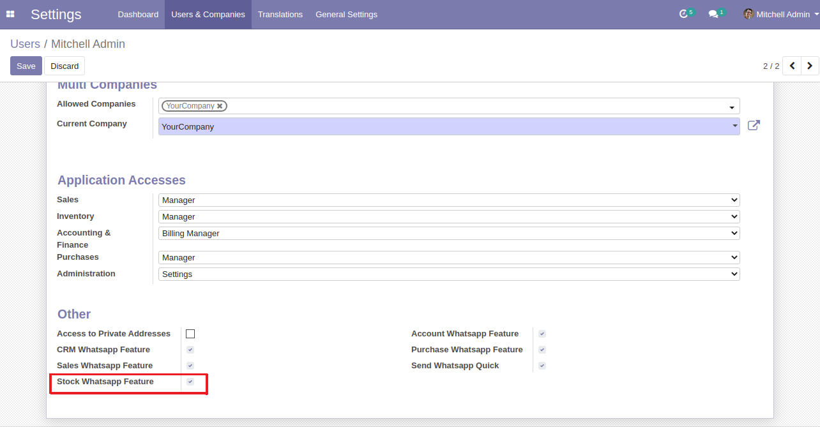
Task: Click the Settings app title
Action: pyautogui.click(x=56, y=14)
